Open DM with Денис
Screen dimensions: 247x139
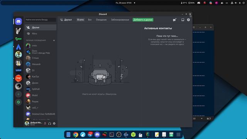[x=41, y=83]
